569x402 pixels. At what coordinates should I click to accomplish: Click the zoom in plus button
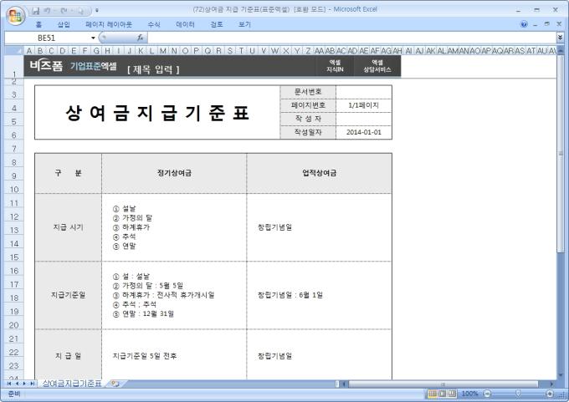tap(550, 394)
